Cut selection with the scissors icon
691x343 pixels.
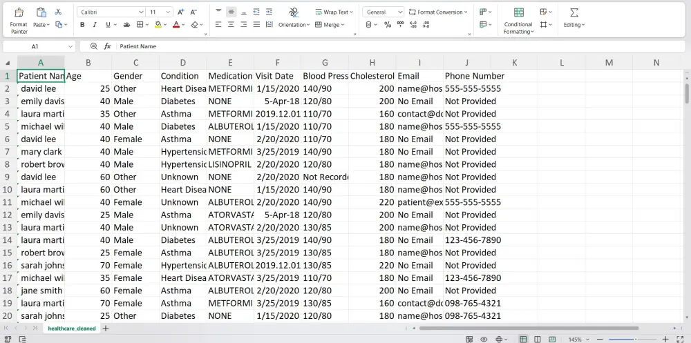tap(58, 12)
